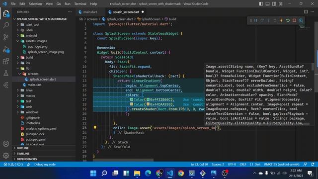Viewport: 318px width, 179px height.
Task: Open the Extensions view
Action: tap(6, 61)
